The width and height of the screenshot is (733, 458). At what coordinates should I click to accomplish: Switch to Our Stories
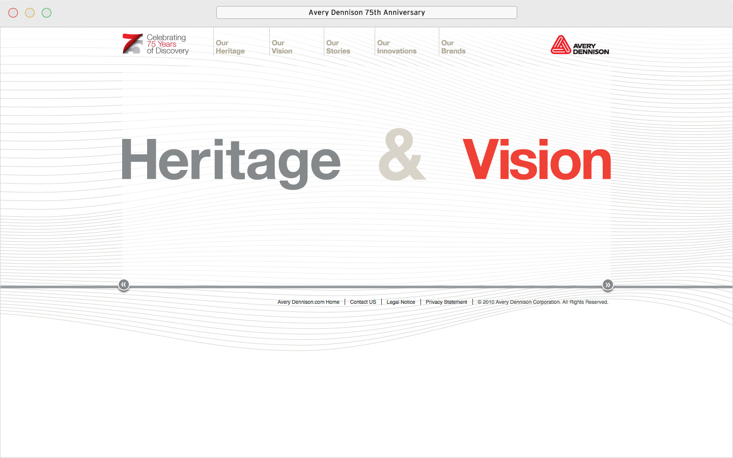(337, 47)
